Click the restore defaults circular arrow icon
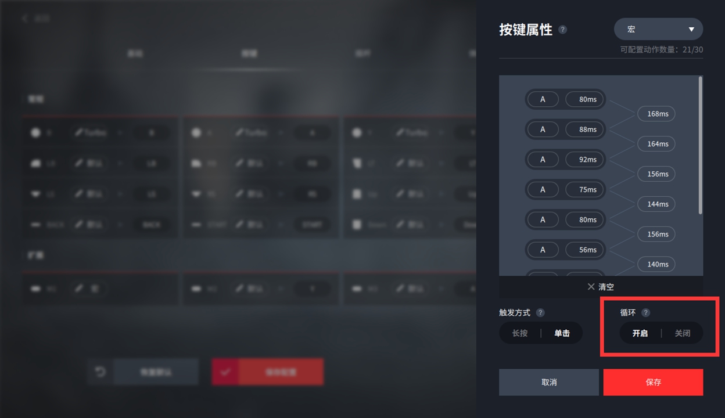 pos(101,372)
